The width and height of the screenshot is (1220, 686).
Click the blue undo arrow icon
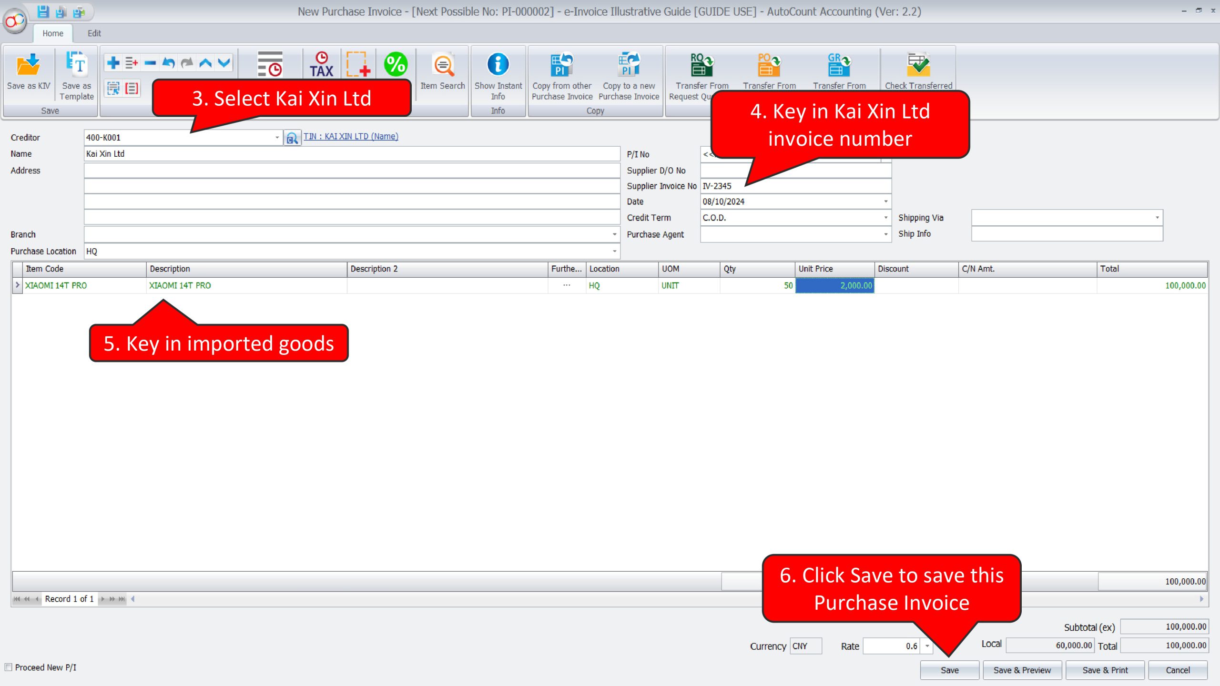(168, 63)
